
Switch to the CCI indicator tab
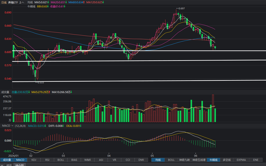pos(128,160)
